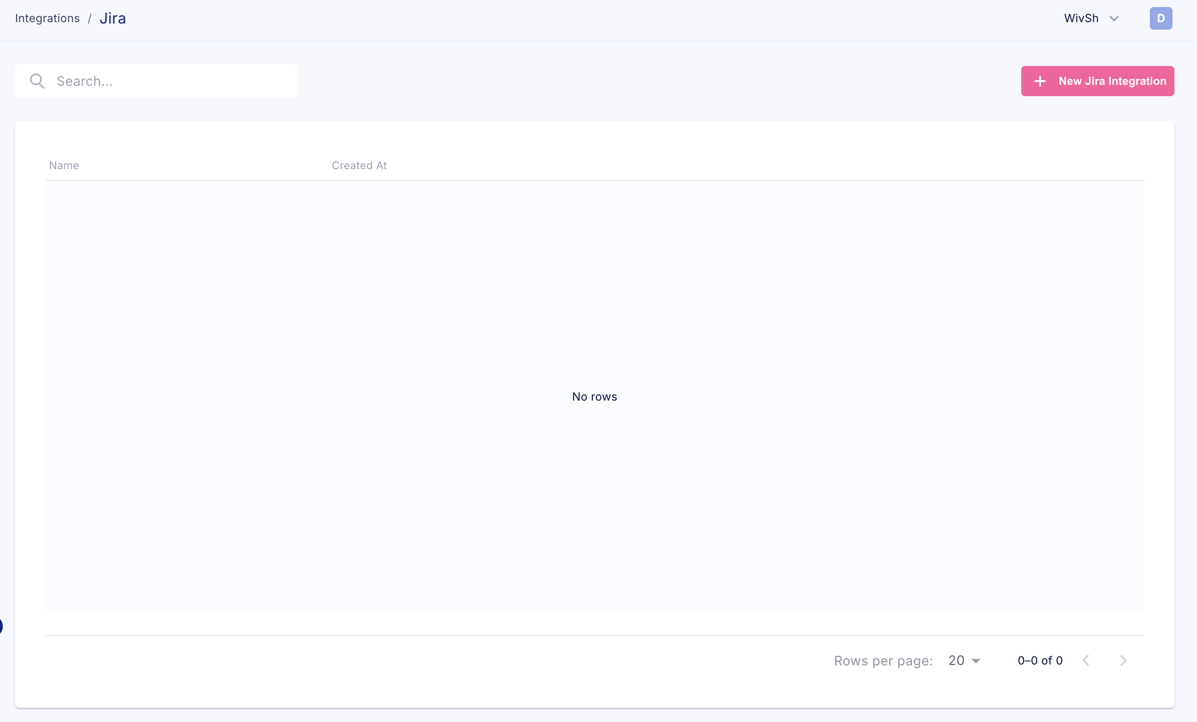Navigate to Integrations breadcrumb
The height and width of the screenshot is (722, 1197).
point(47,18)
